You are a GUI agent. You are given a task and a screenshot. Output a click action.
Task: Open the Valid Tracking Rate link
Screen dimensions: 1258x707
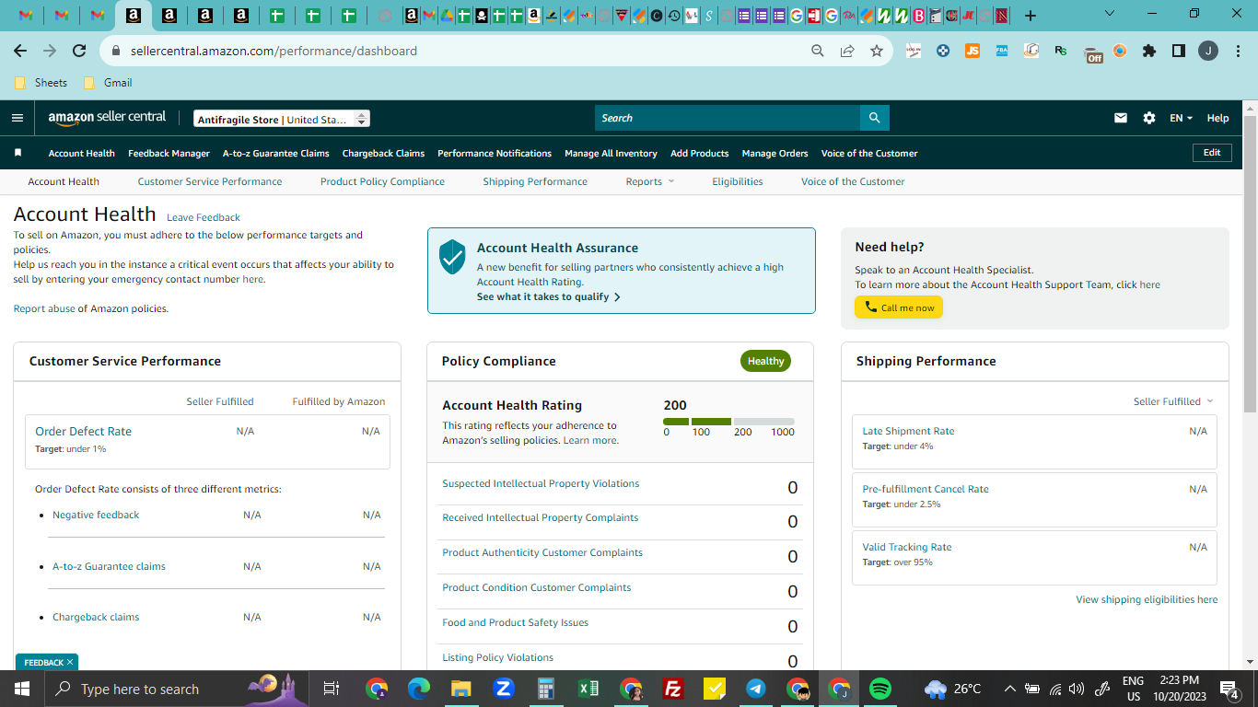[x=907, y=547]
